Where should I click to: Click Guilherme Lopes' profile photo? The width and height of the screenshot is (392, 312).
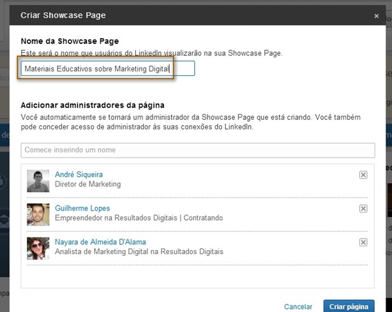pos(38,214)
